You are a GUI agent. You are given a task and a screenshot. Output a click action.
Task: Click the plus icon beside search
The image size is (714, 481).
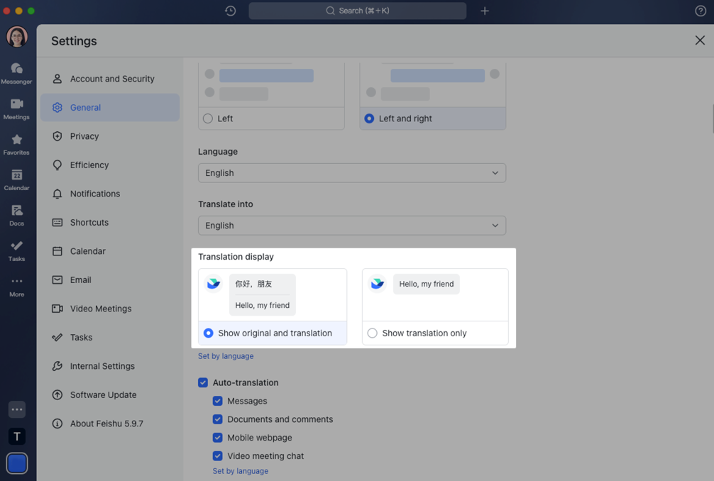point(485,11)
